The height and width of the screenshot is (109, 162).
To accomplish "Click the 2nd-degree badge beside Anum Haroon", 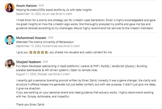I will tap(41, 6).
